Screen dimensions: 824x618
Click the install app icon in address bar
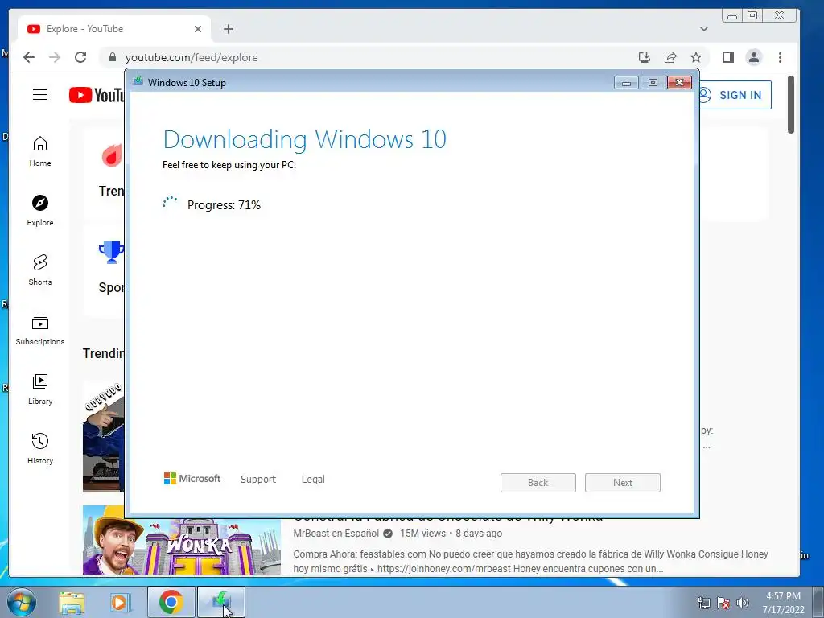click(645, 57)
